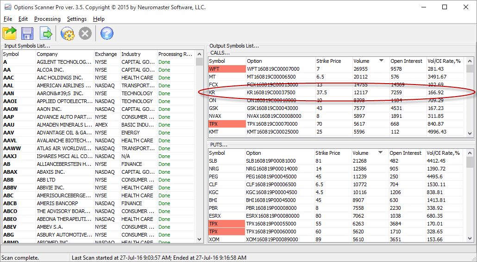Sort input list by Exchange column

pos(107,54)
